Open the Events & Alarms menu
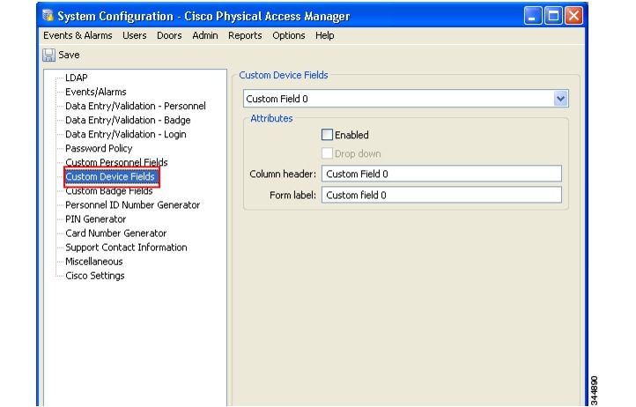Viewport: 636px width, 407px height. click(78, 35)
